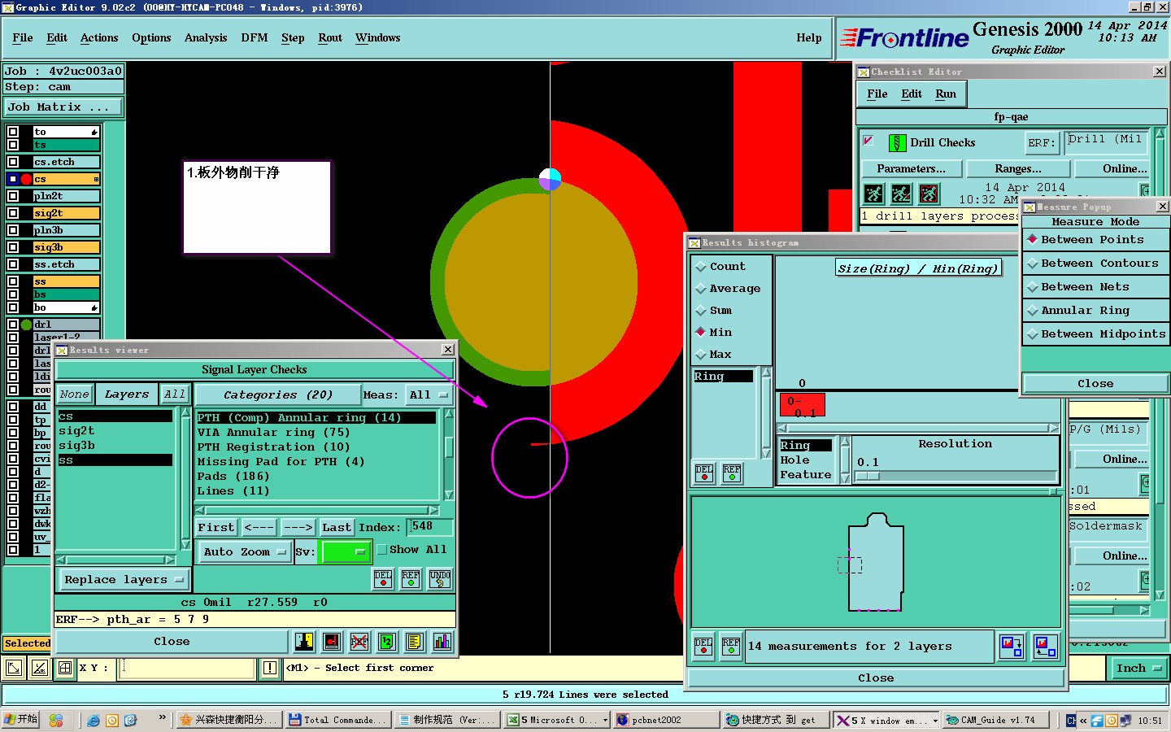1171x732 pixels.
Task: Click REF icon beside the 14 measurements text
Action: [x=731, y=647]
